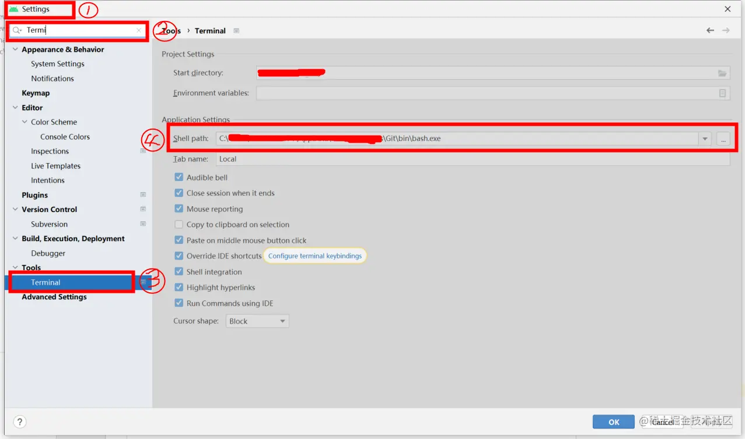Close the Settings dialog window
Viewport: 745px width, 439px height.
727,9
